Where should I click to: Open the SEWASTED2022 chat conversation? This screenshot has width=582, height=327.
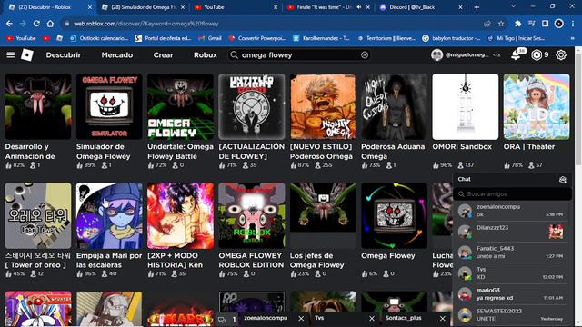point(512,315)
